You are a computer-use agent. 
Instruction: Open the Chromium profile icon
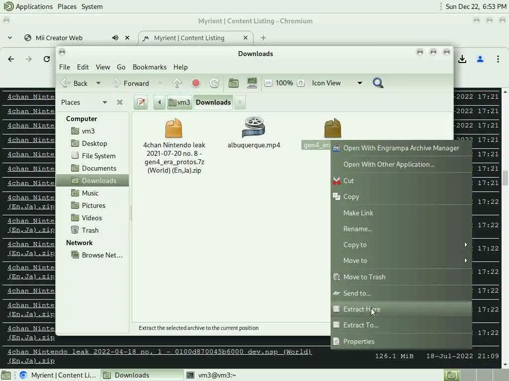tap(480, 59)
